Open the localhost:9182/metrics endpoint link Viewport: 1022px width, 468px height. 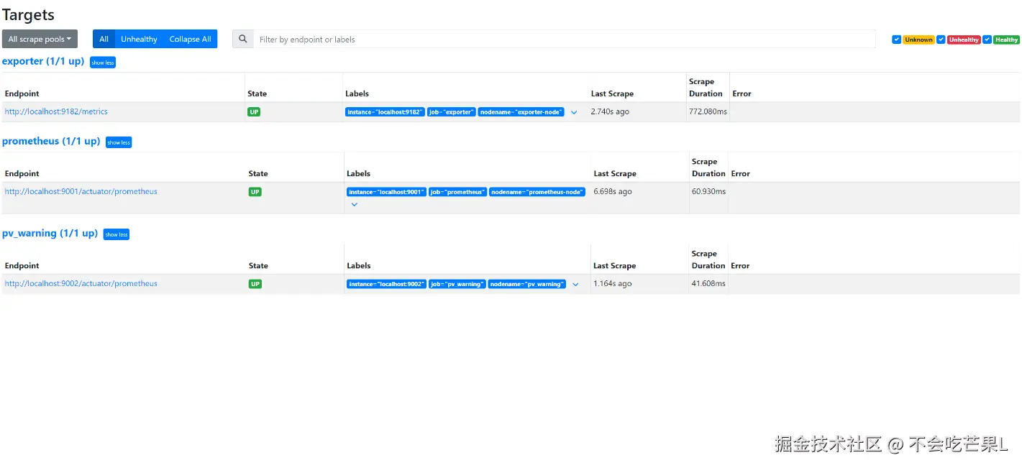pos(56,111)
